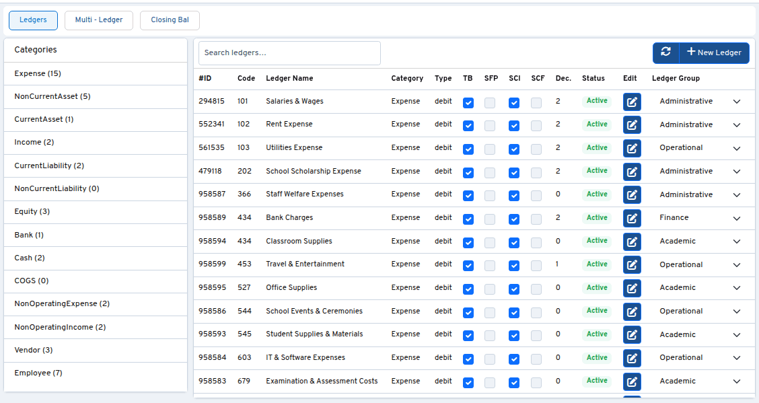The image size is (759, 403).
Task: Edit the Staff Welfare Expenses ledger
Action: [632, 194]
